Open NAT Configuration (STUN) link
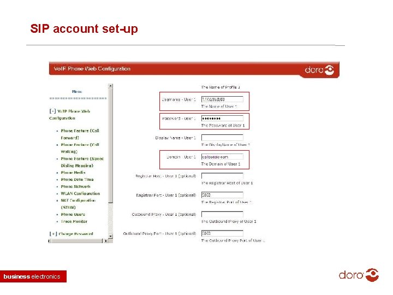This screenshot has width=393, height=295. point(78,204)
